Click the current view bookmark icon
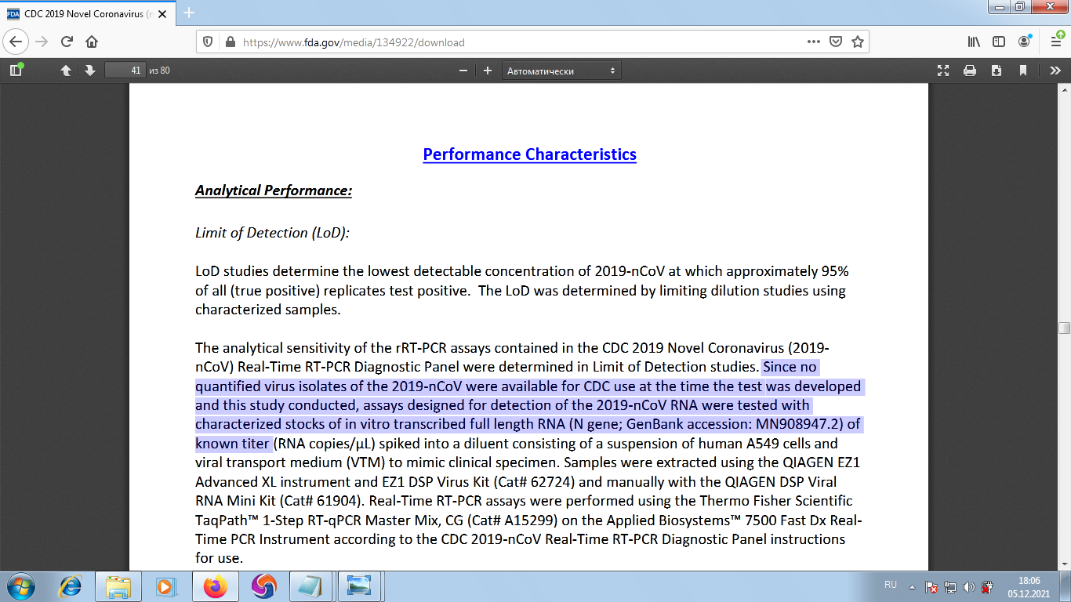 coord(1022,70)
